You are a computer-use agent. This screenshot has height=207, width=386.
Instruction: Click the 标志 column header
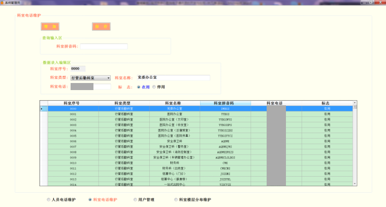pyautogui.click(x=327, y=103)
